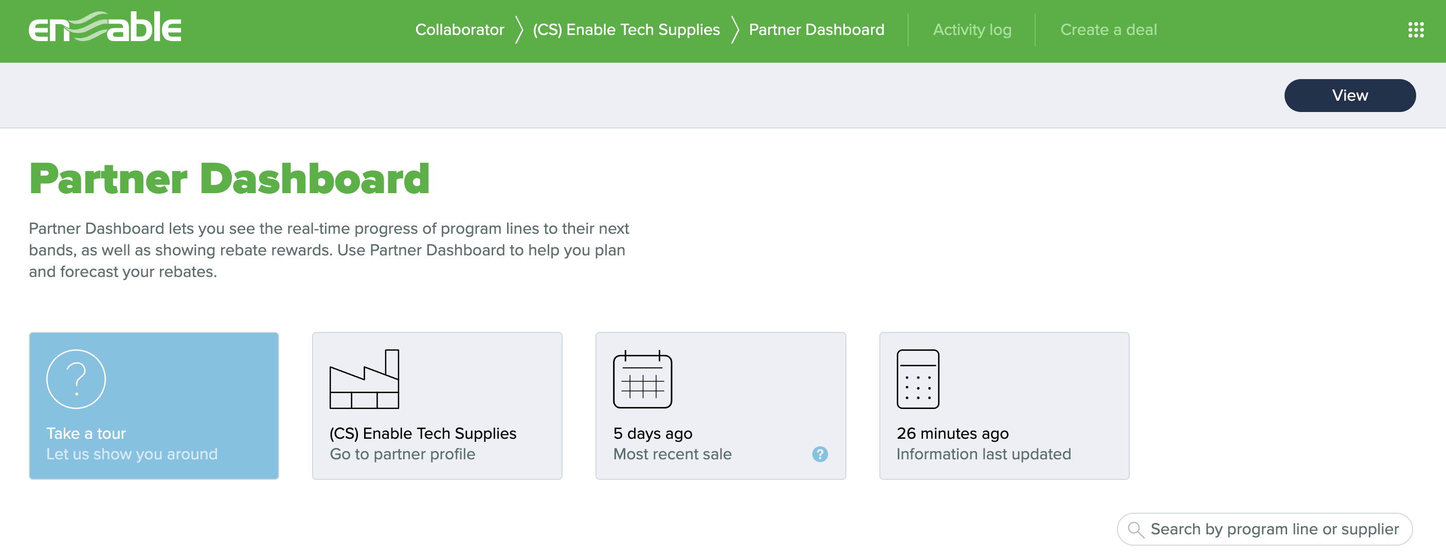
Task: Click the (CS) Enable Tech Supplies card title
Action: (x=423, y=434)
